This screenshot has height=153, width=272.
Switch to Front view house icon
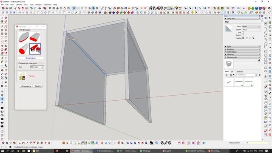pos(57,8)
